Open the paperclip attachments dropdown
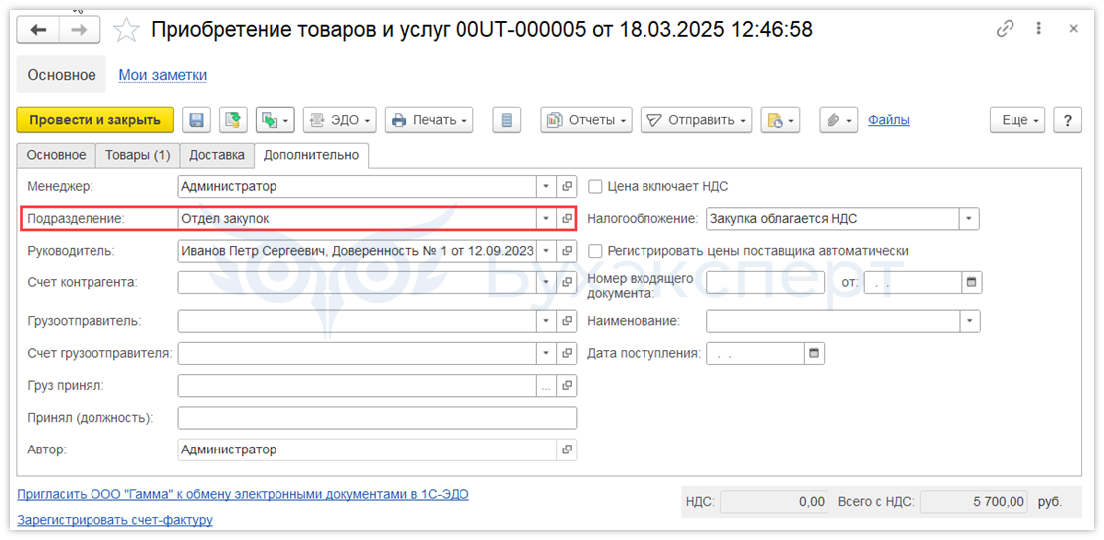The width and height of the screenshot is (1104, 540). click(x=838, y=120)
